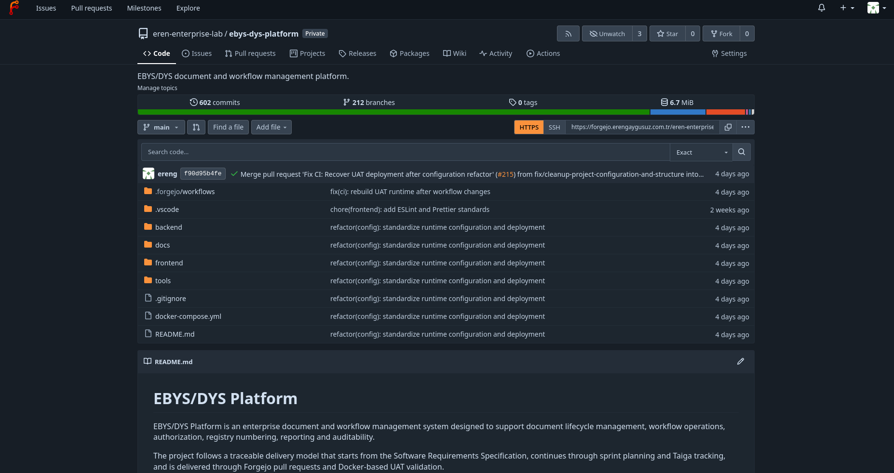Screen dimensions: 894x473
Task: View the 602 commits history
Action: click(215, 102)
